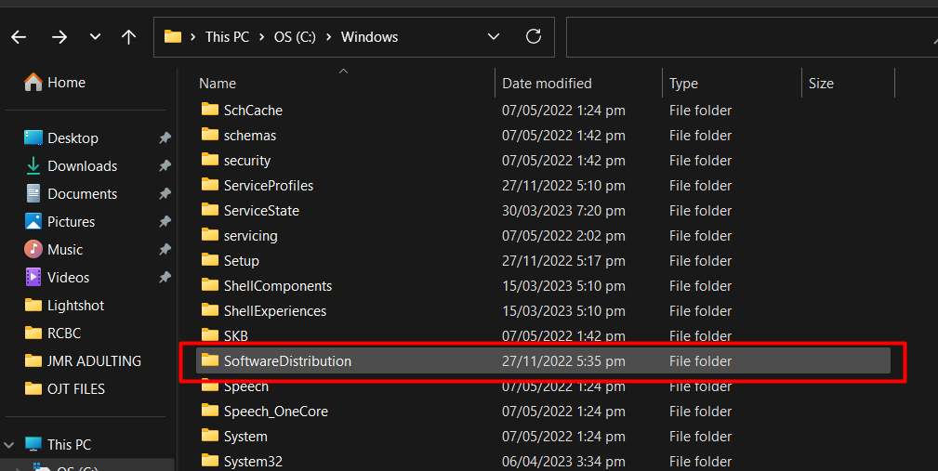This screenshot has width=938, height=471.
Task: Select the System32 folder
Action: coord(543,462)
